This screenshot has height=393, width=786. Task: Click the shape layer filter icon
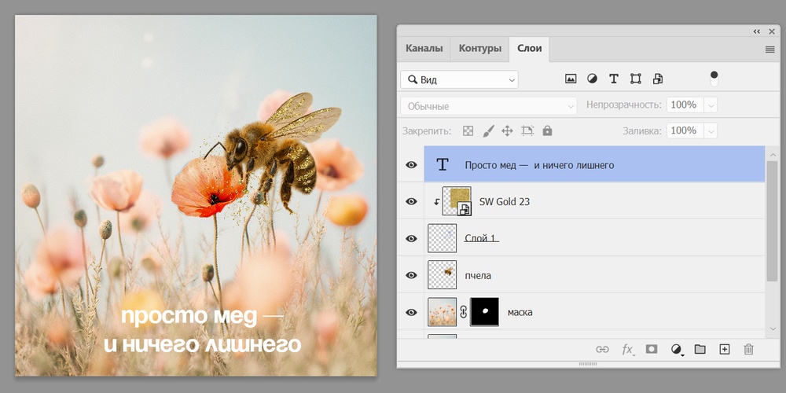(x=636, y=79)
